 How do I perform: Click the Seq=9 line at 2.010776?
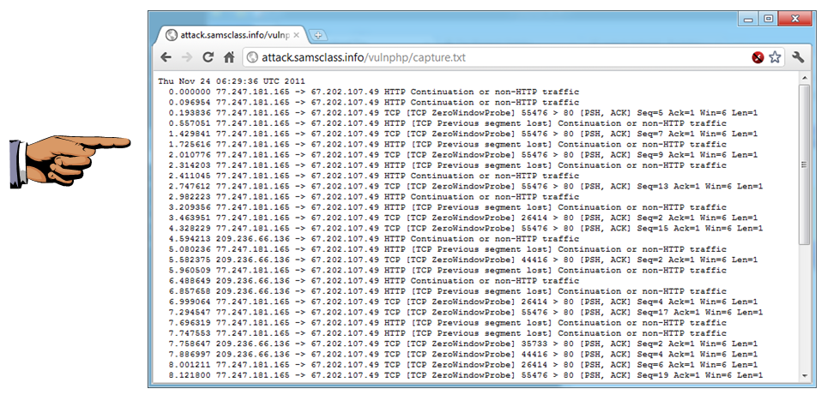[x=463, y=155]
